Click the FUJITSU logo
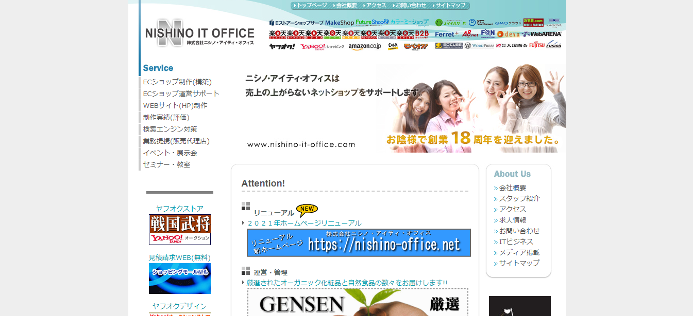The height and width of the screenshot is (316, 693). click(x=536, y=46)
